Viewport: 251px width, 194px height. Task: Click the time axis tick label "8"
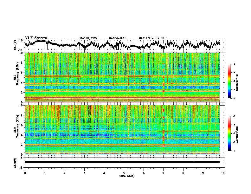tap(183, 173)
